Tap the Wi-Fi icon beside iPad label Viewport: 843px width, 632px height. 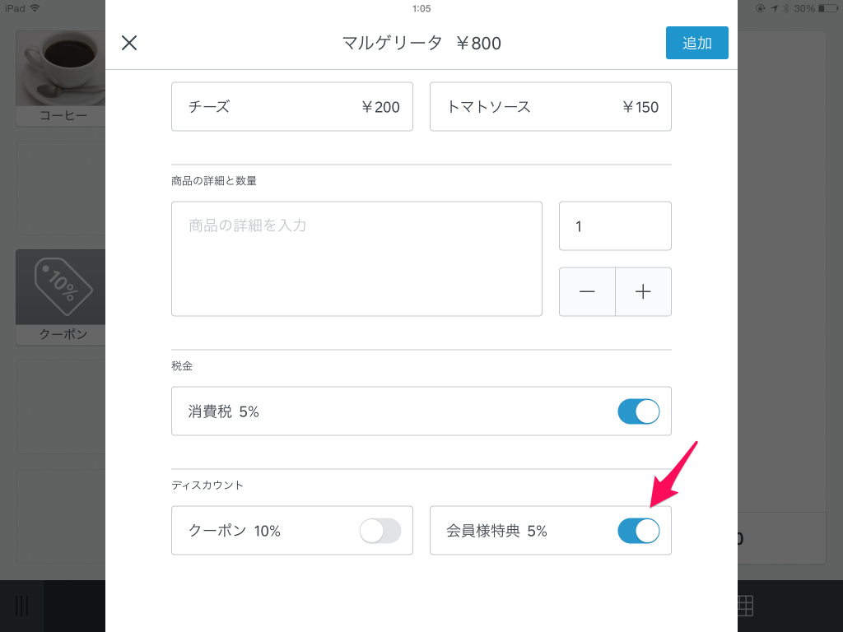coord(35,8)
